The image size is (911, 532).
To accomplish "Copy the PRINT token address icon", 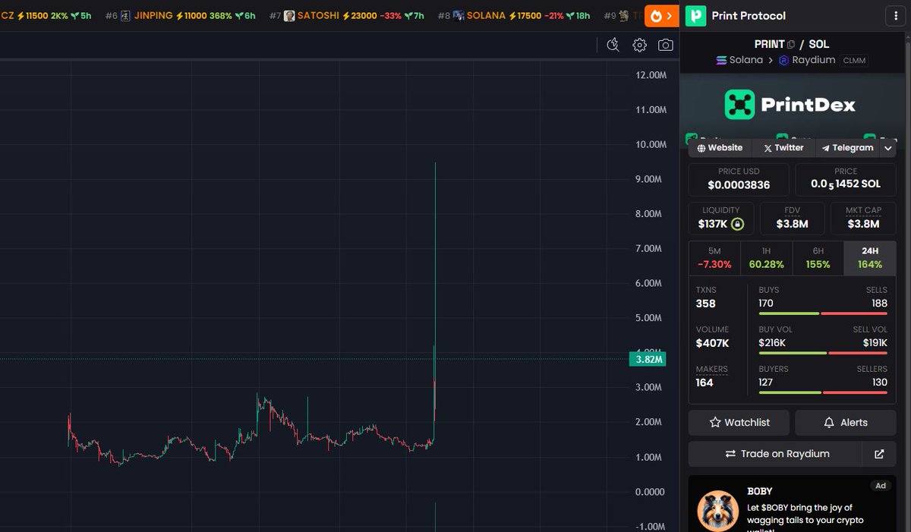I will click(x=791, y=45).
